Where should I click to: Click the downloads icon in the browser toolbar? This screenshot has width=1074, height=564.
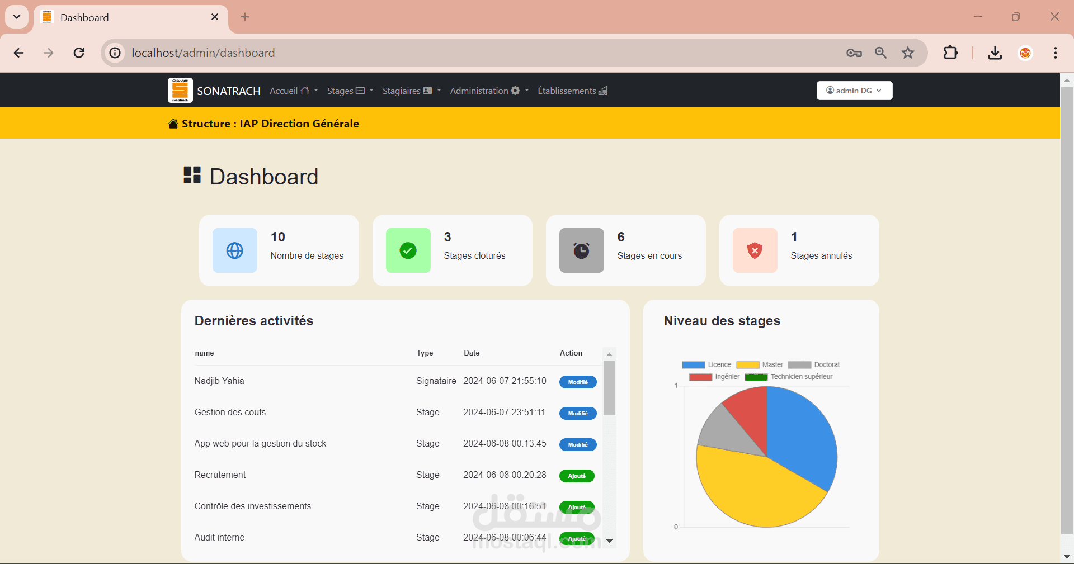click(x=995, y=53)
